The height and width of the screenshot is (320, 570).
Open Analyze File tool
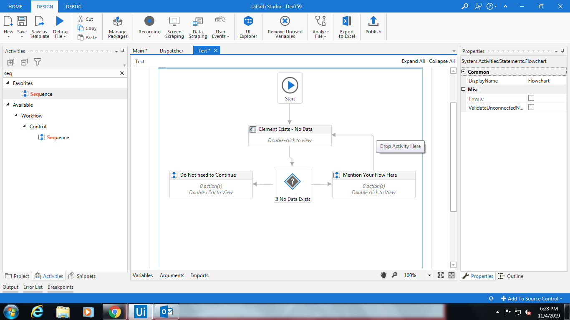[x=320, y=27]
